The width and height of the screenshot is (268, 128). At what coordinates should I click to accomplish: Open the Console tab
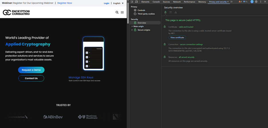coord(156,2)
